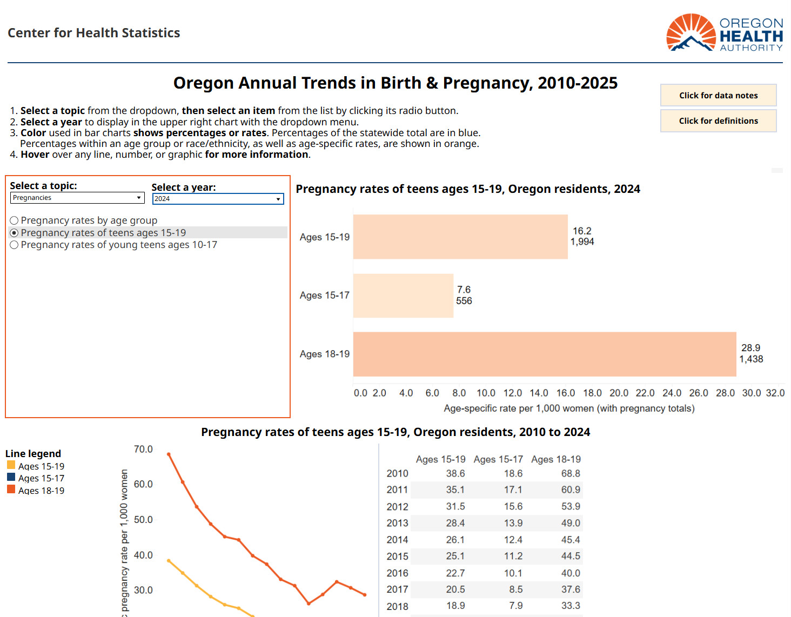Viewport: 791px width, 617px height.
Task: Open the Select a topic dropdown
Action: [77, 198]
